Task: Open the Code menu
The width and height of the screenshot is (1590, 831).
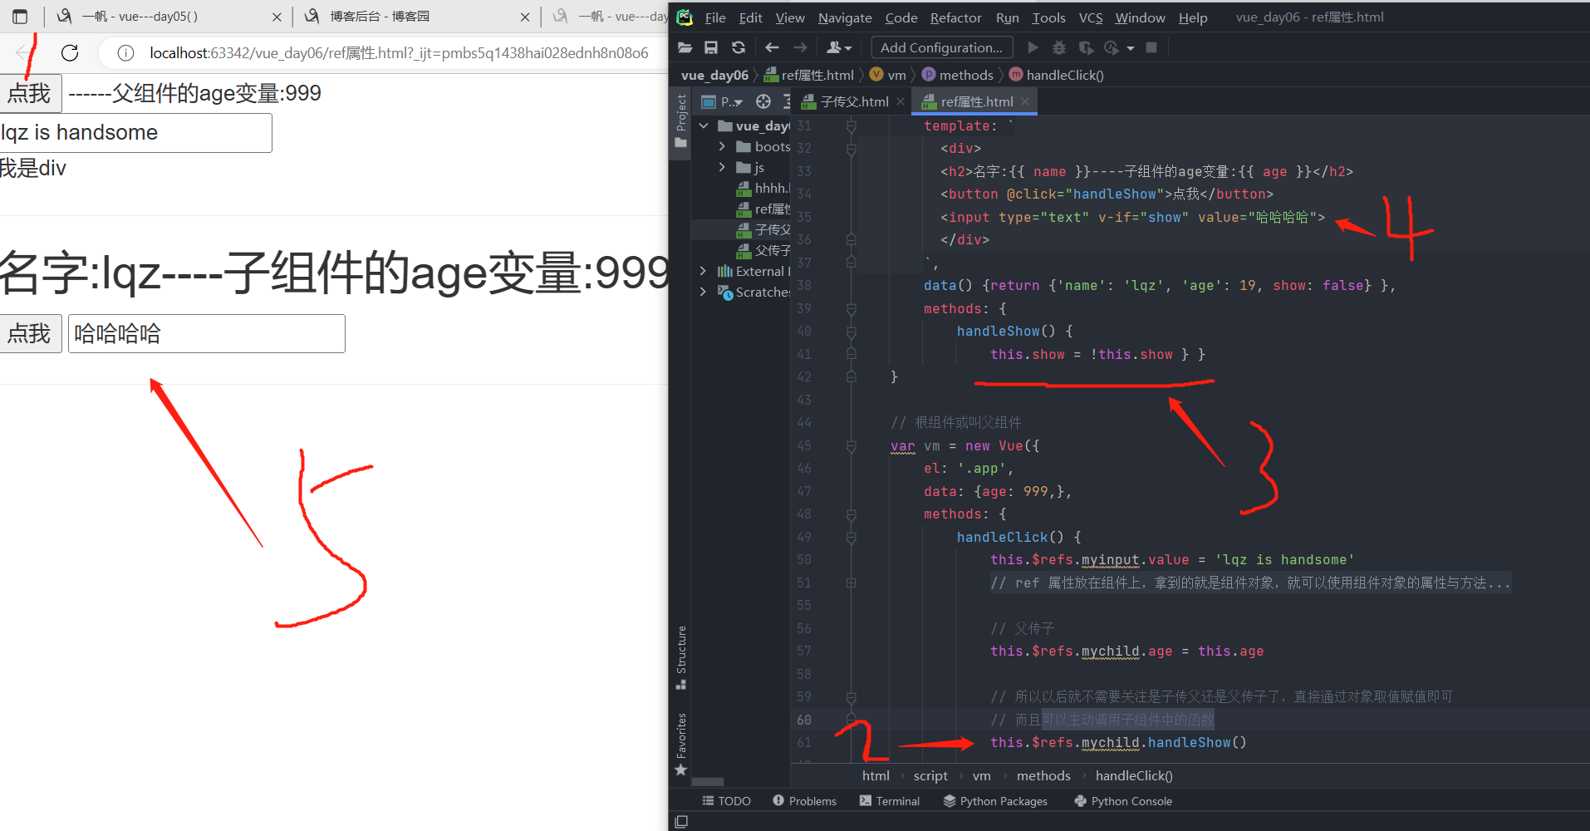Action: click(x=901, y=17)
